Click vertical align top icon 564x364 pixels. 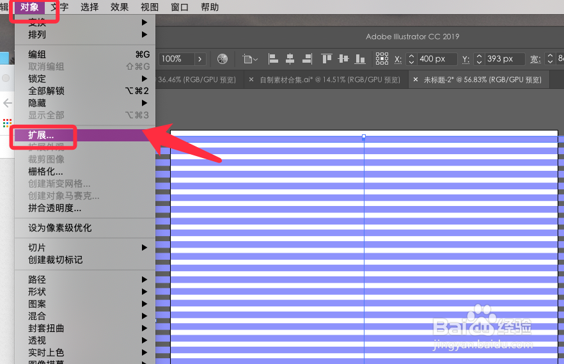coord(327,59)
